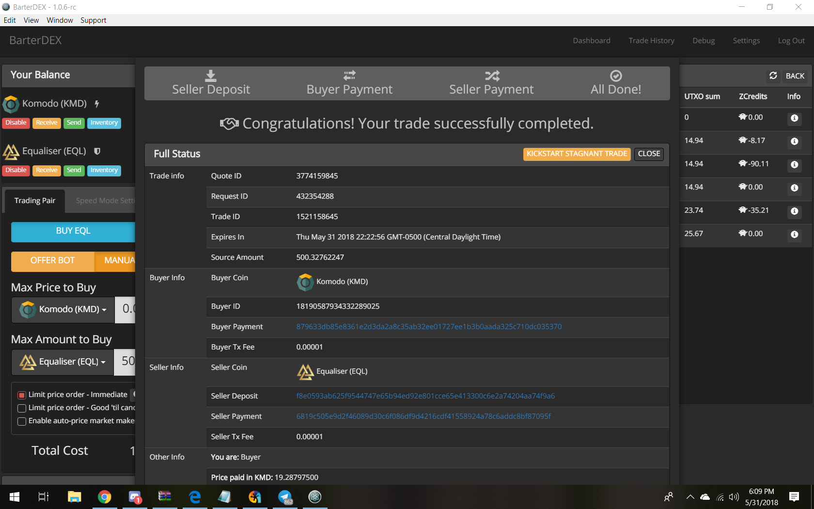Open Google Chrome from the taskbar
814x509 pixels.
click(104, 497)
